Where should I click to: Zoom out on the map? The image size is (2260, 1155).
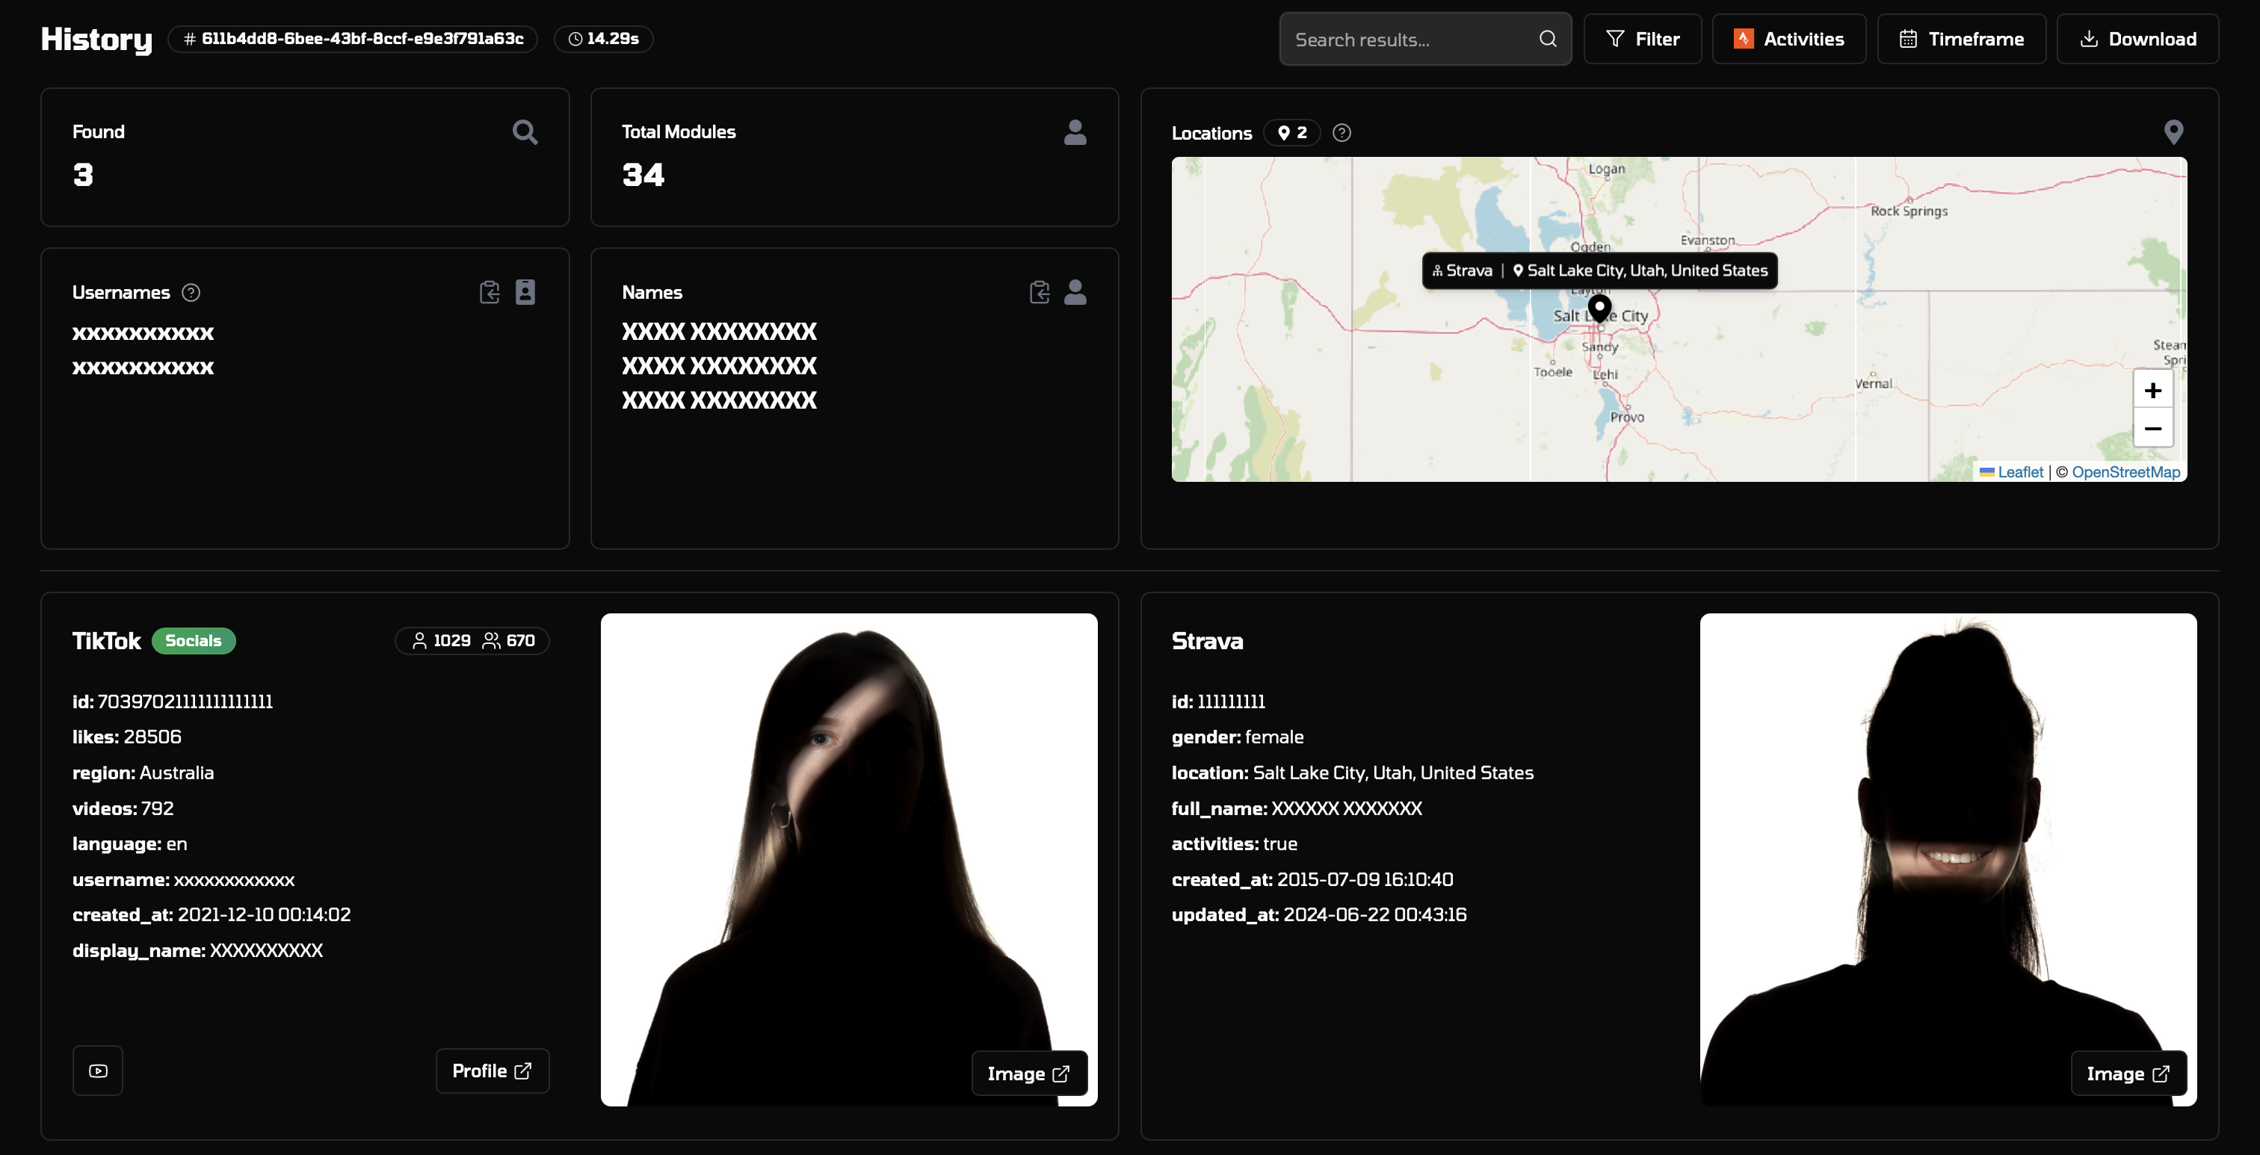coord(2153,429)
